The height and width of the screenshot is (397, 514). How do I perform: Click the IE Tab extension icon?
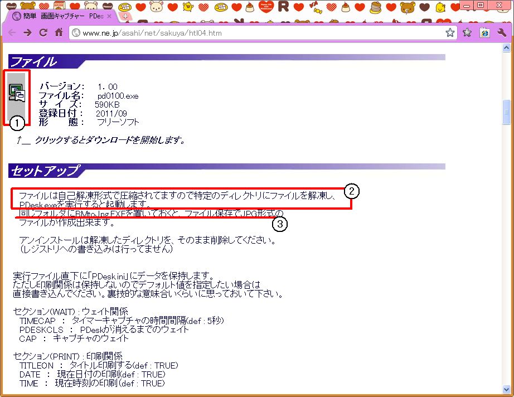pos(484,33)
